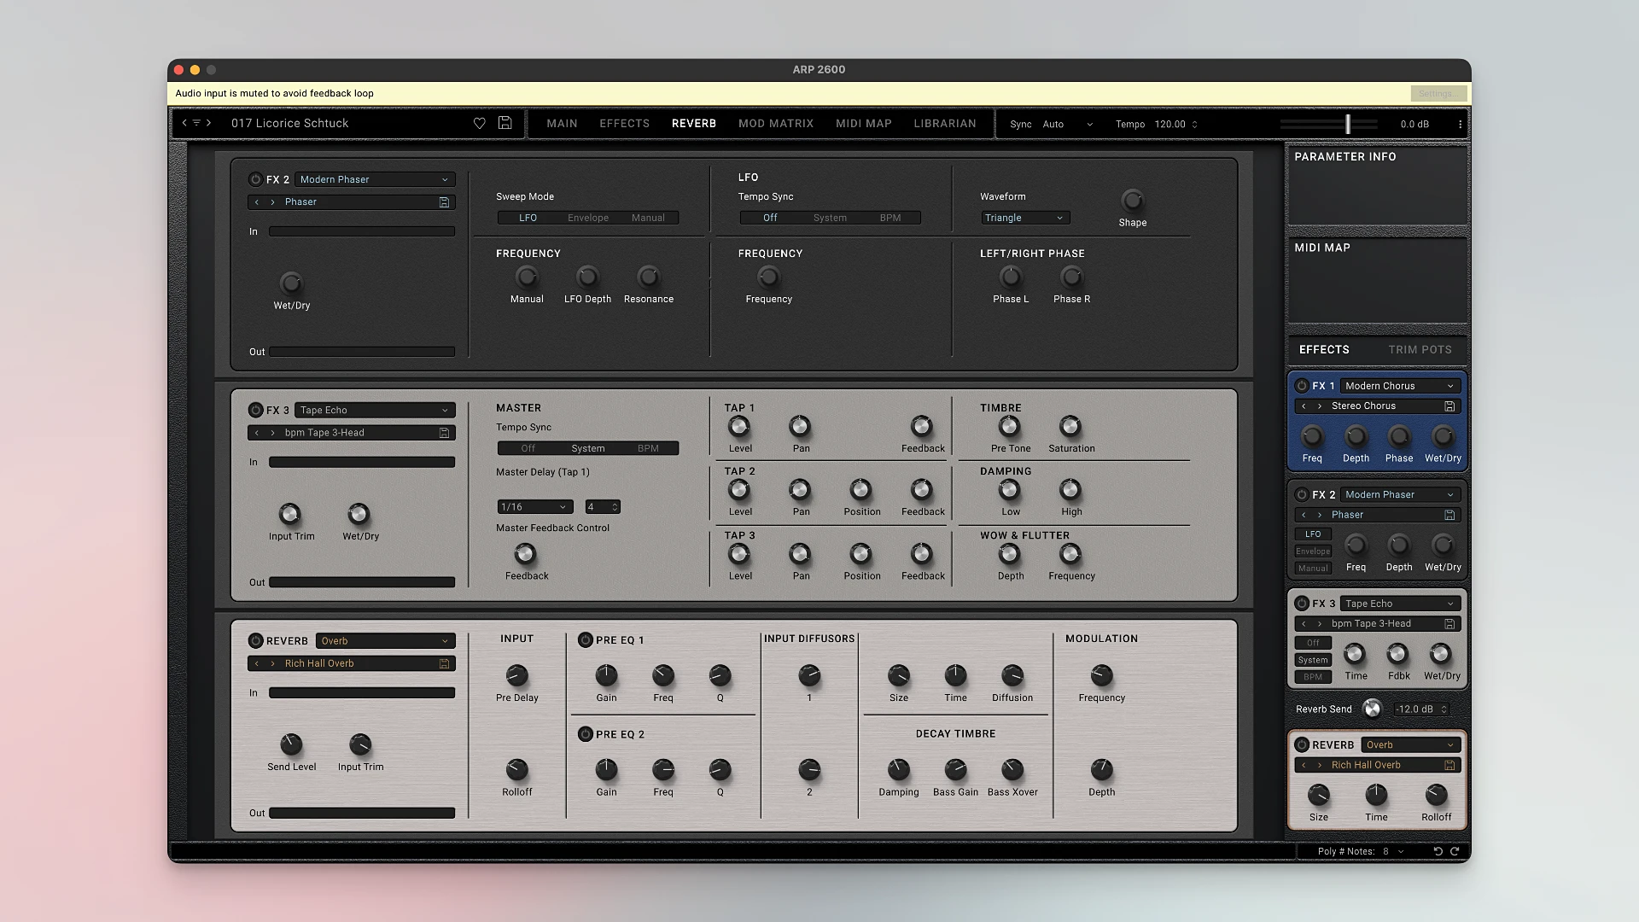
Task: Select BPM in Tape Echo Tempo Sync
Action: click(x=648, y=449)
